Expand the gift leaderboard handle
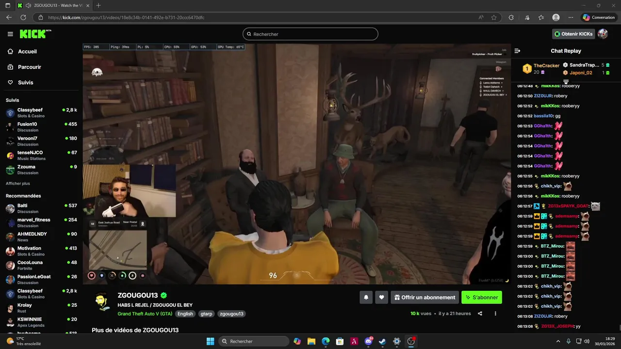 [566, 81]
